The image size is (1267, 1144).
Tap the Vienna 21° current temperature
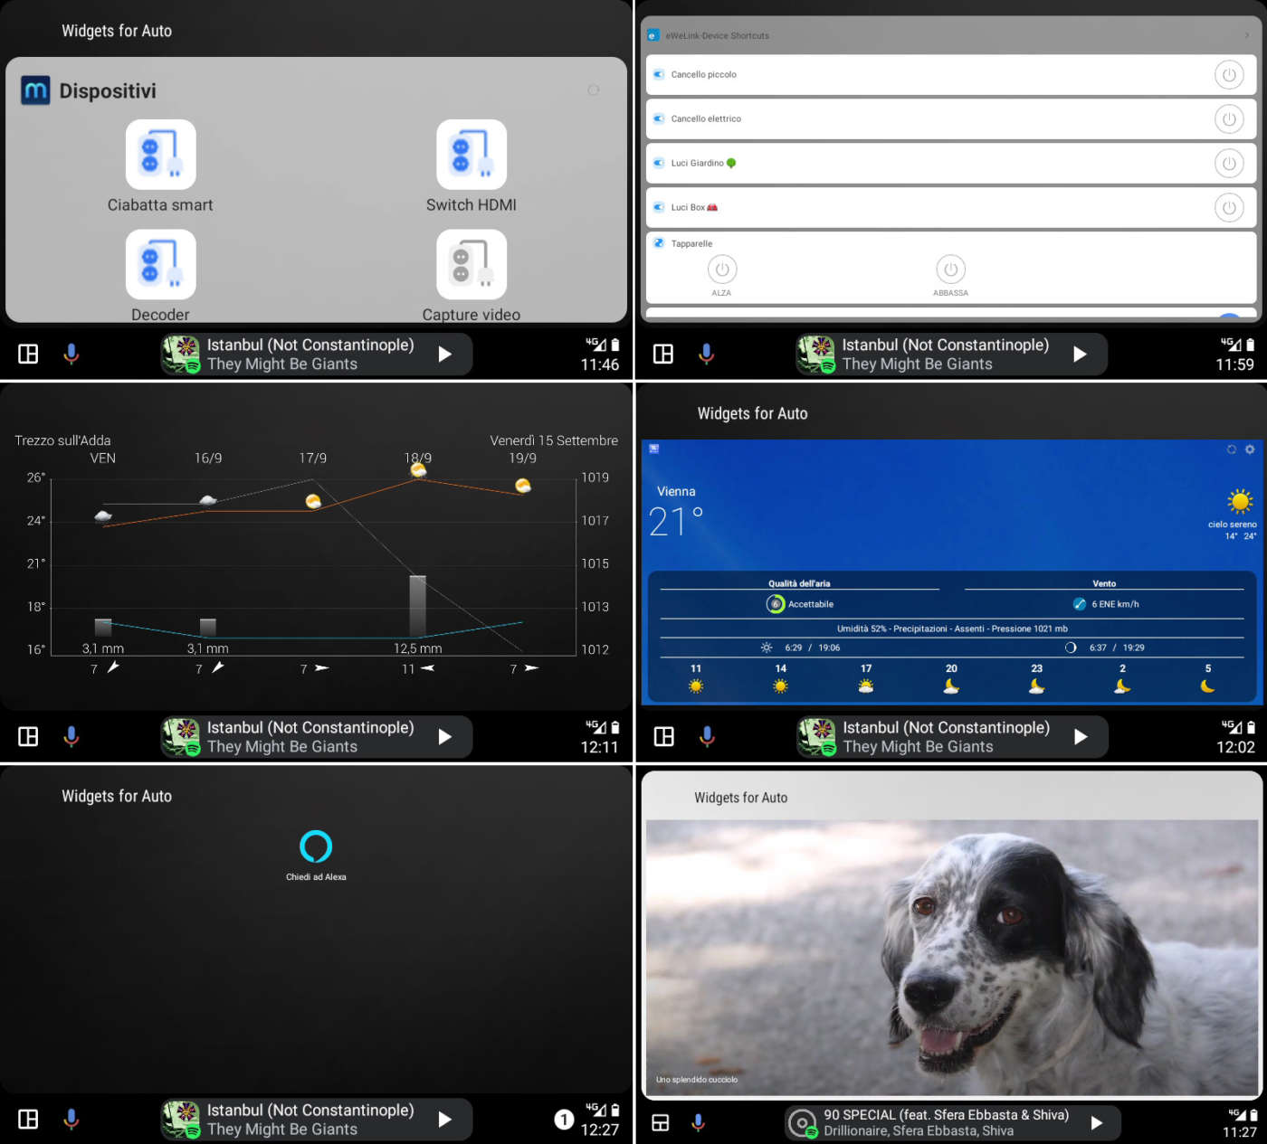pos(676,521)
